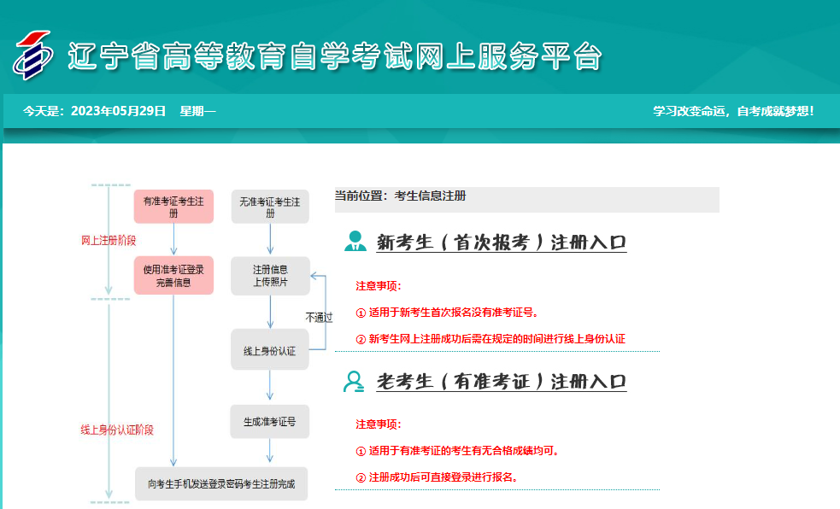Click the 生成准考证号 flowchart box

(x=270, y=421)
